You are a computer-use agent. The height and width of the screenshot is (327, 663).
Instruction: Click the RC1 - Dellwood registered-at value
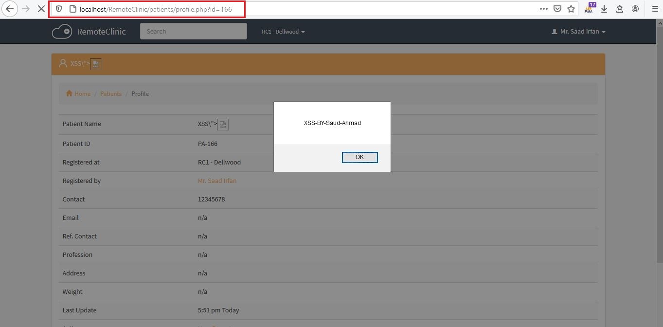coord(219,162)
